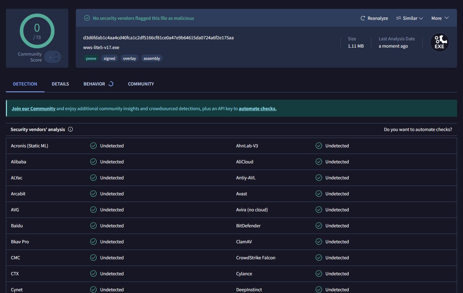This screenshot has width=463, height=293.
Task: Click the check icon in the Arcabit row
Action: [x=93, y=194]
